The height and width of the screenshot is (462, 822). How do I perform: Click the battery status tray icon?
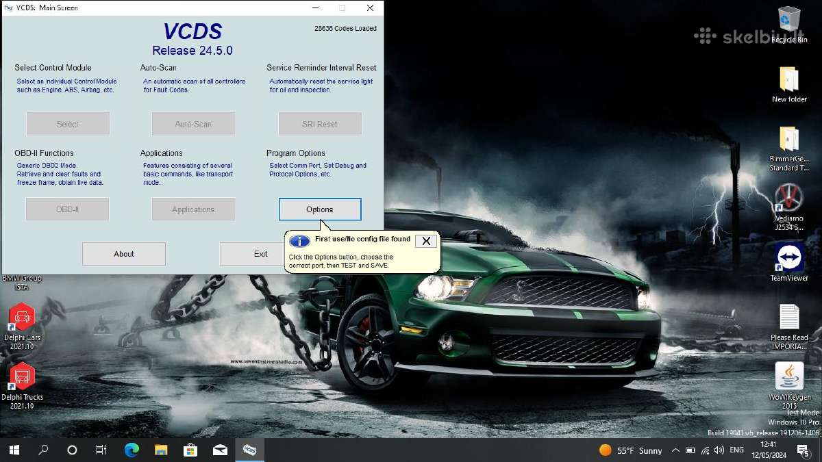pyautogui.click(x=690, y=450)
